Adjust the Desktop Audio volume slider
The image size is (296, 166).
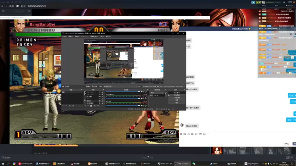[x=123, y=106]
